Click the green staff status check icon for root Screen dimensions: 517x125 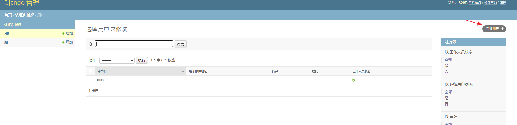tap(354, 80)
